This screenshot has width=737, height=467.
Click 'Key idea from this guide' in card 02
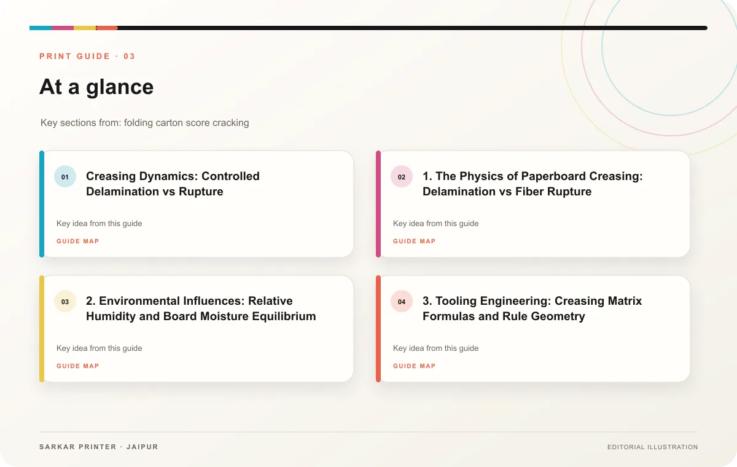tap(436, 224)
